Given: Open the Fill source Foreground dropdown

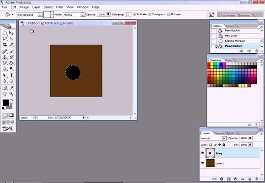Looking at the screenshot, I should tap(40, 15).
